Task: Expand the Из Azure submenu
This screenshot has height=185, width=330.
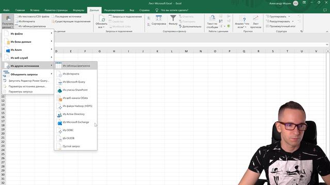Action: pos(28,50)
